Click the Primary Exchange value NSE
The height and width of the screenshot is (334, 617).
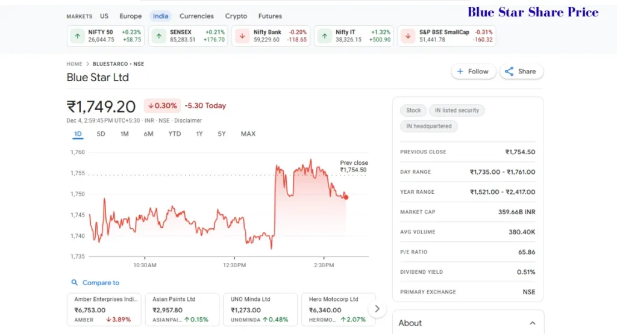tap(529, 292)
